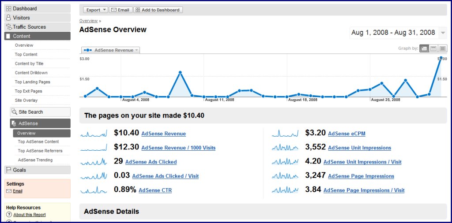Click the Traffic Sources icon

(x=9, y=27)
